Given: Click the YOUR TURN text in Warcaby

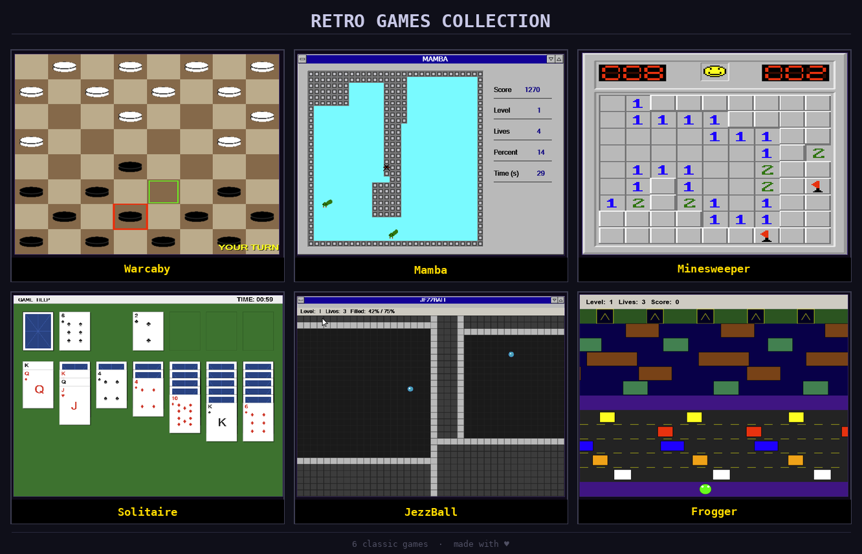Looking at the screenshot, I should pos(249,247).
